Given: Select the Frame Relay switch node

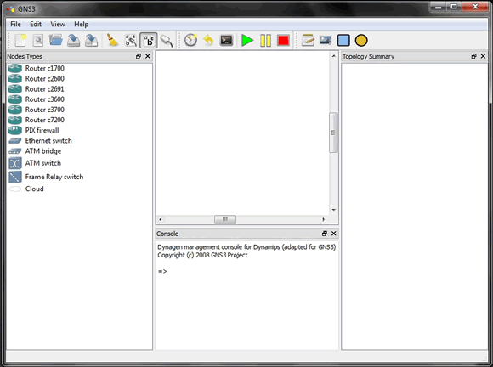Looking at the screenshot, I should (46, 177).
